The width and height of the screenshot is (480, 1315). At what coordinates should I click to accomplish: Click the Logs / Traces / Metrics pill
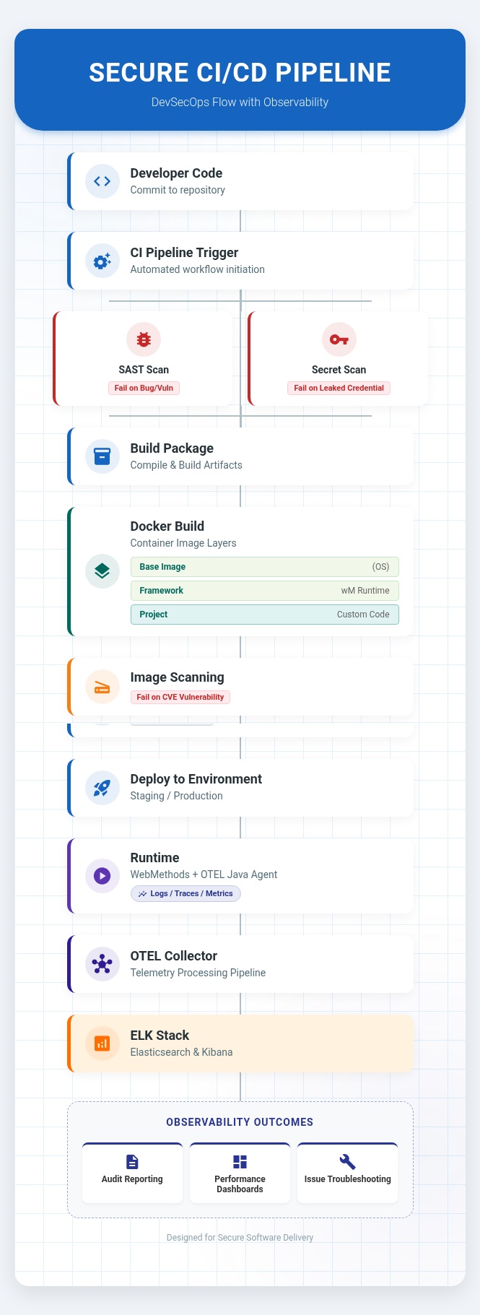(x=186, y=894)
